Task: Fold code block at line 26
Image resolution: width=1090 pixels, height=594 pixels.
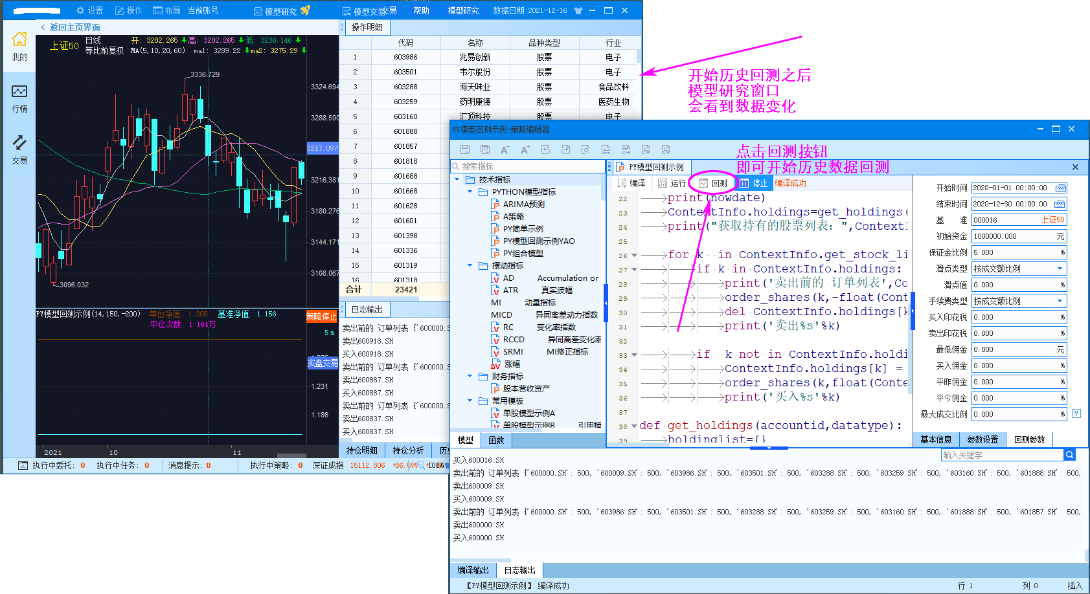Action: tap(635, 256)
